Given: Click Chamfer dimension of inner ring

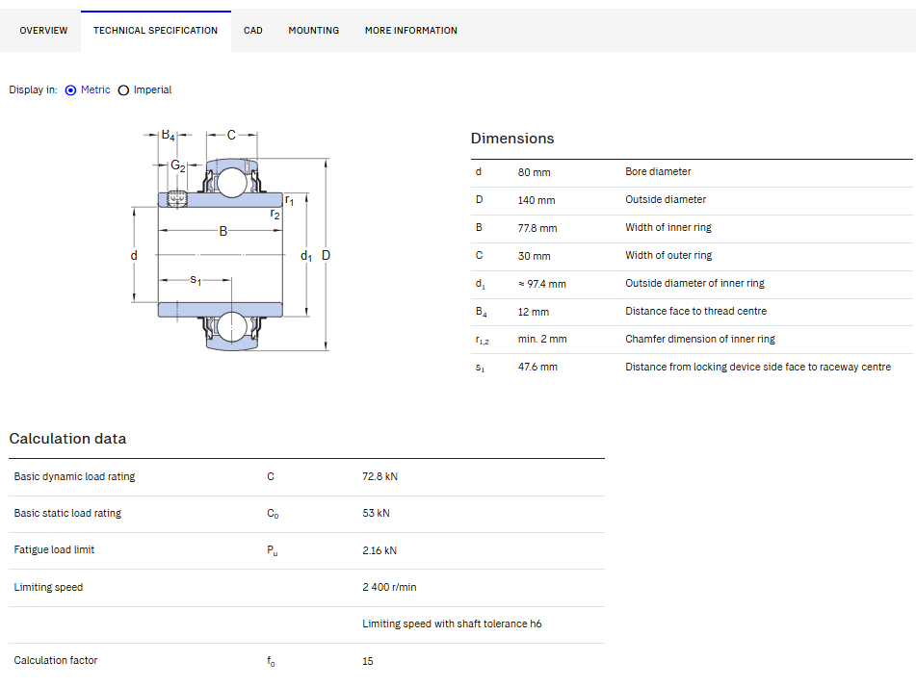Looking at the screenshot, I should (x=700, y=339).
